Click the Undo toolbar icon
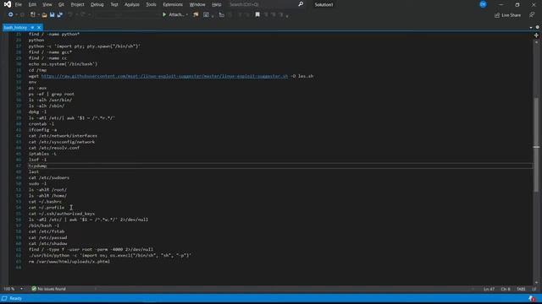Screen dimensions: 542x304 [x=70, y=14]
